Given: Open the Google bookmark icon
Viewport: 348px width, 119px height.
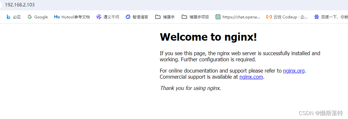Looking at the screenshot, I should pyautogui.click(x=30, y=17).
